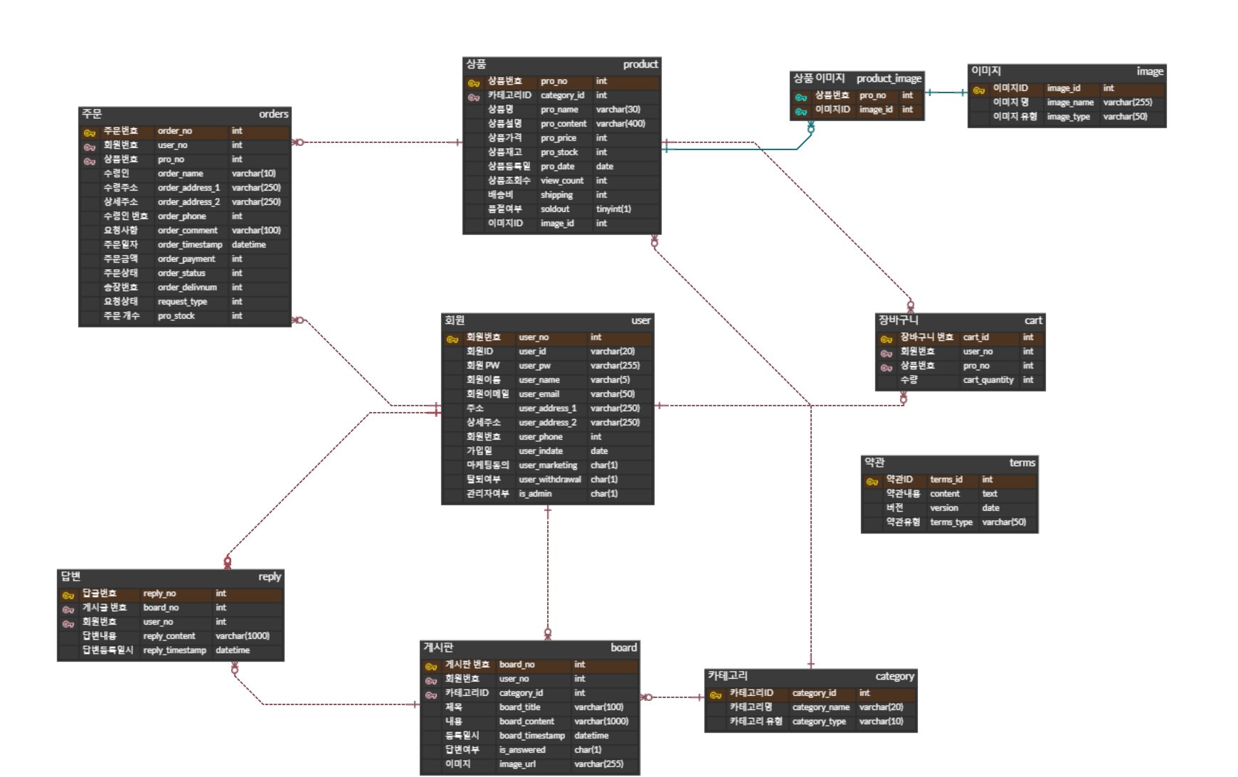Click the teal key icon for pro_no in product_image

click(801, 97)
